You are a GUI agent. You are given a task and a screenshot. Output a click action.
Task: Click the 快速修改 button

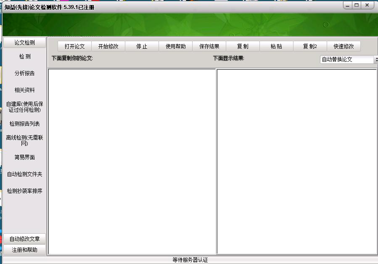344,46
